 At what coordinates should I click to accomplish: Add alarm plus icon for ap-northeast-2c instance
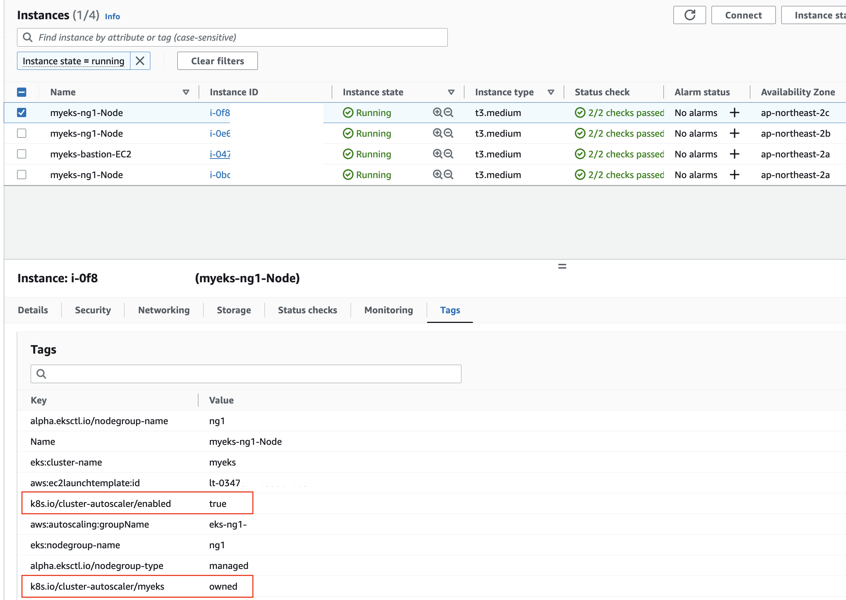[x=734, y=113]
